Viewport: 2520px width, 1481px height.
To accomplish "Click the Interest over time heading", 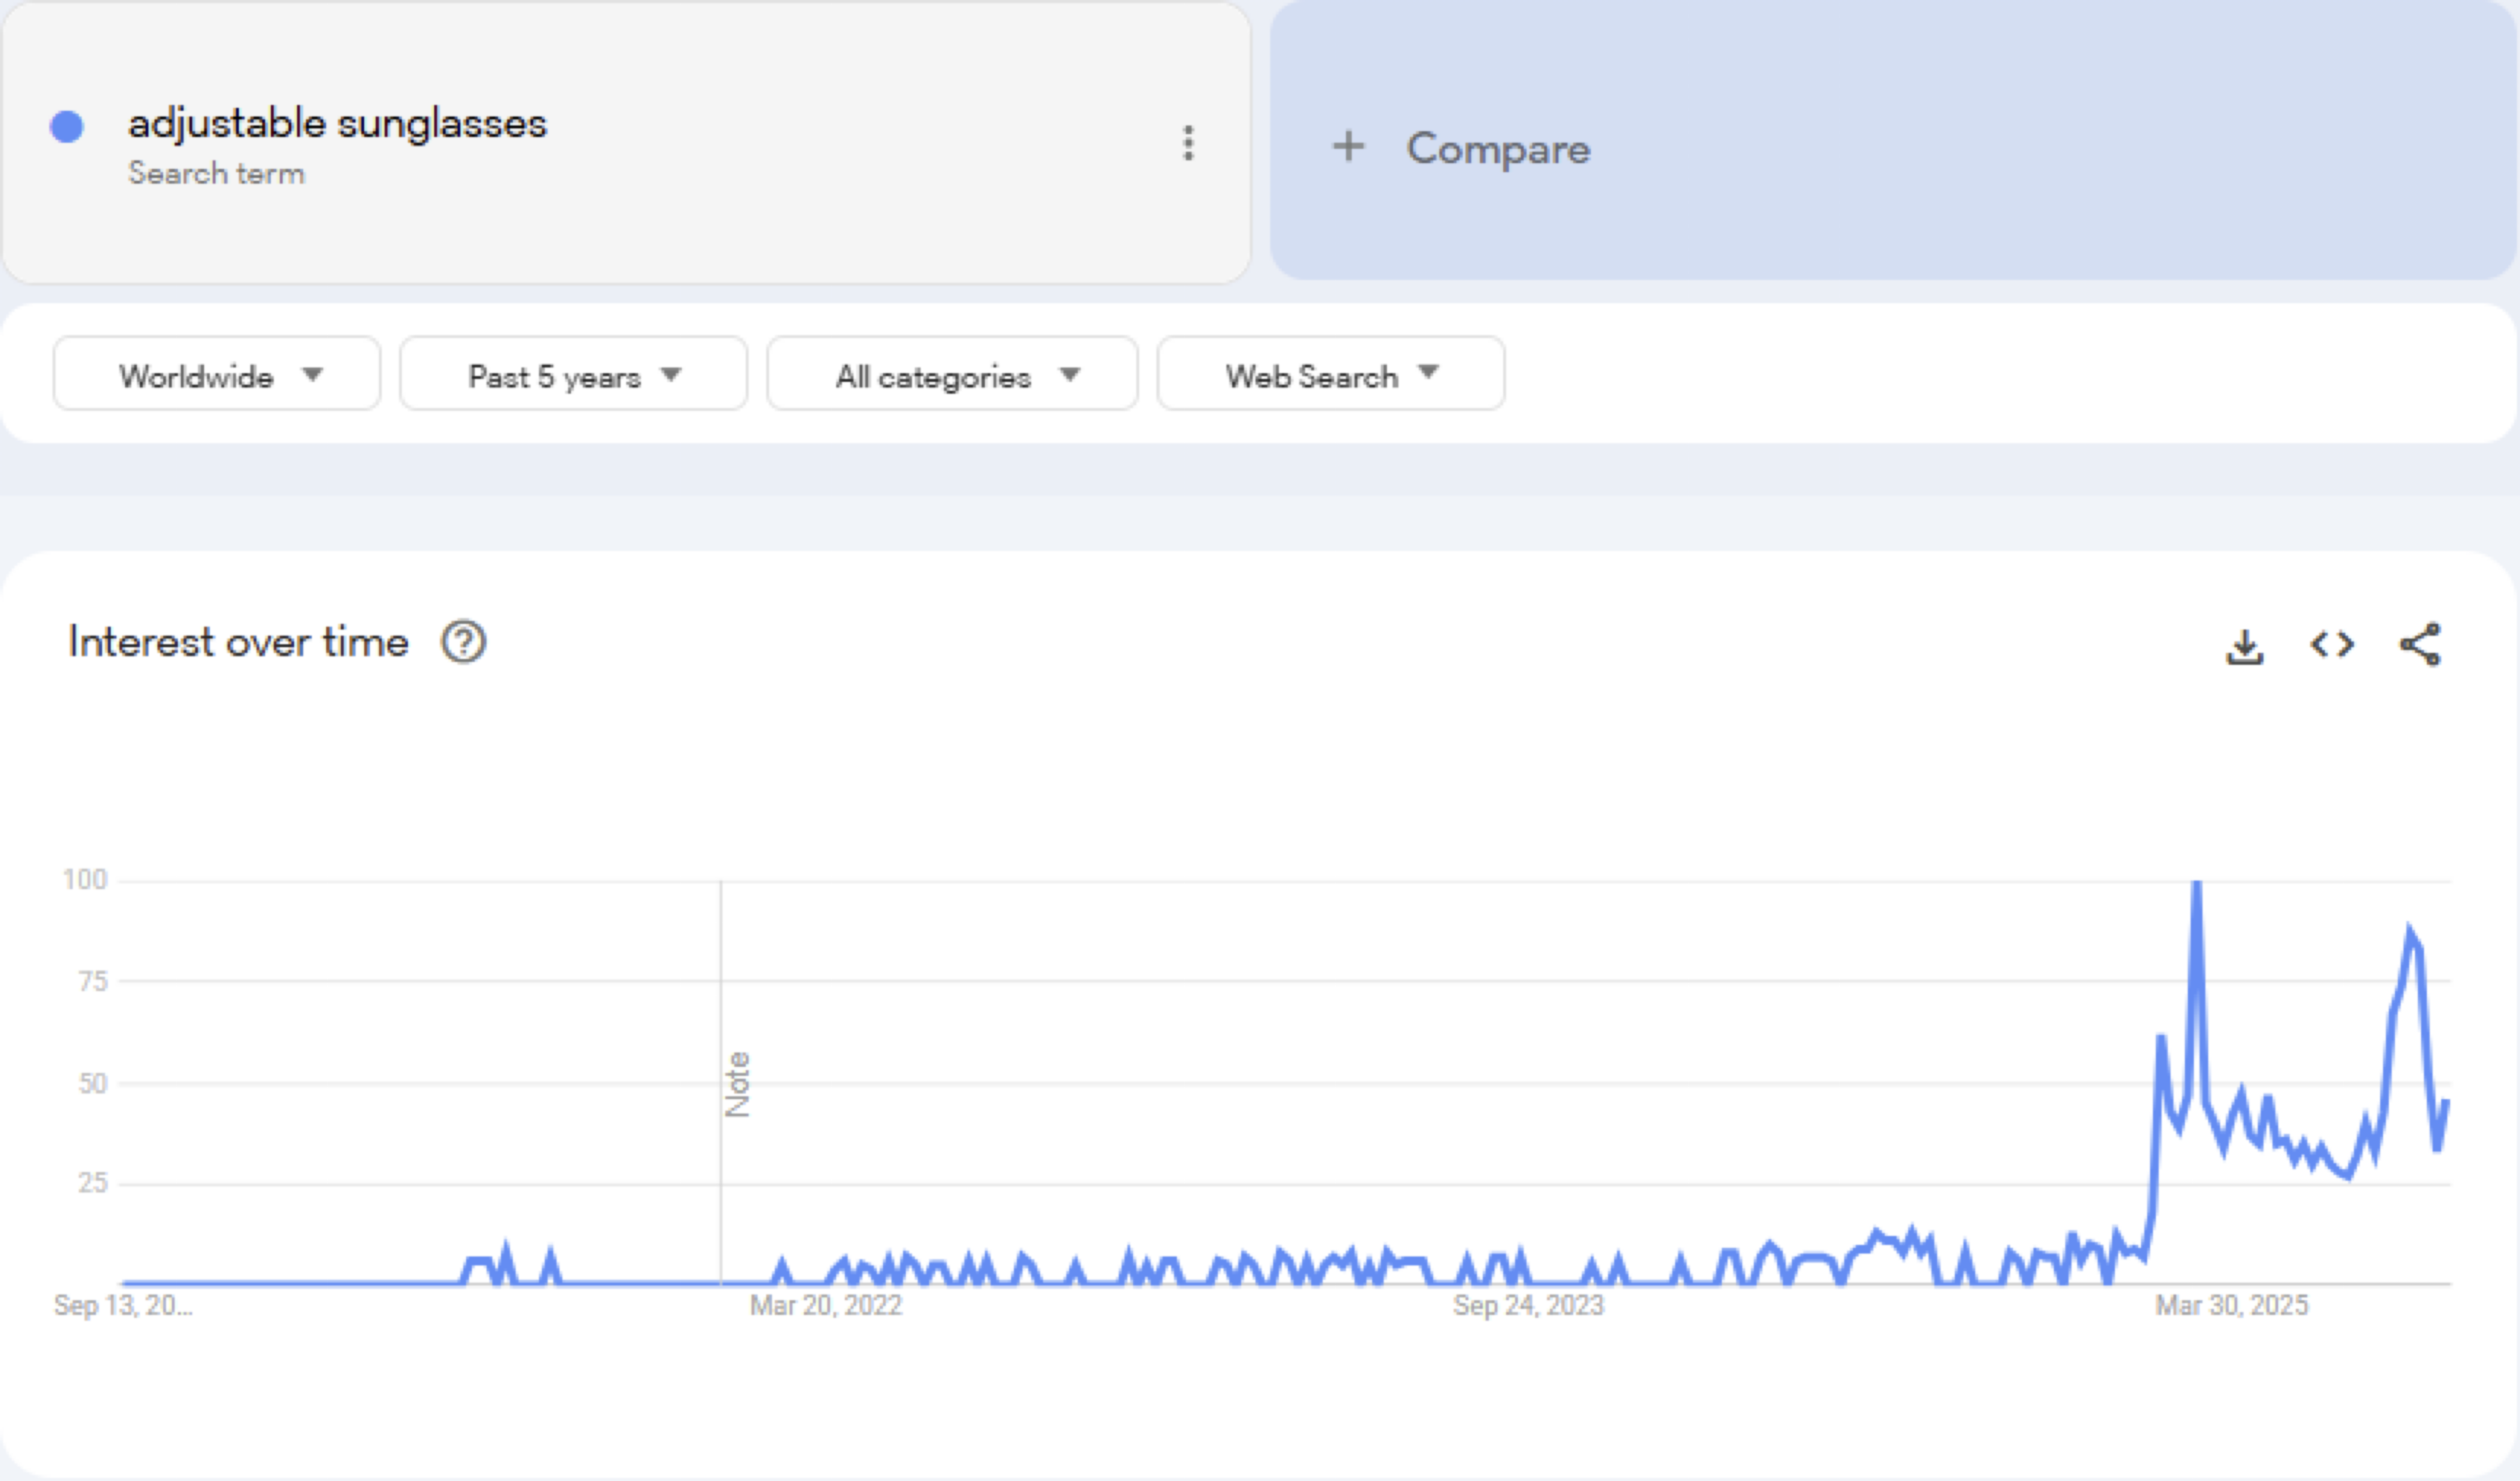I will pos(238,642).
